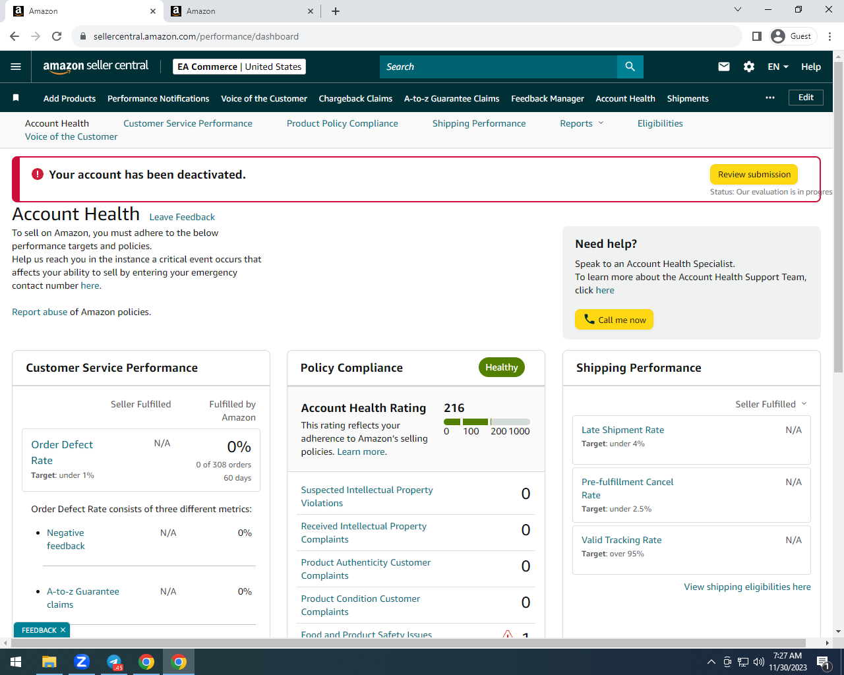Go to Add Products
Screen dimensions: 844x675
(69, 98)
